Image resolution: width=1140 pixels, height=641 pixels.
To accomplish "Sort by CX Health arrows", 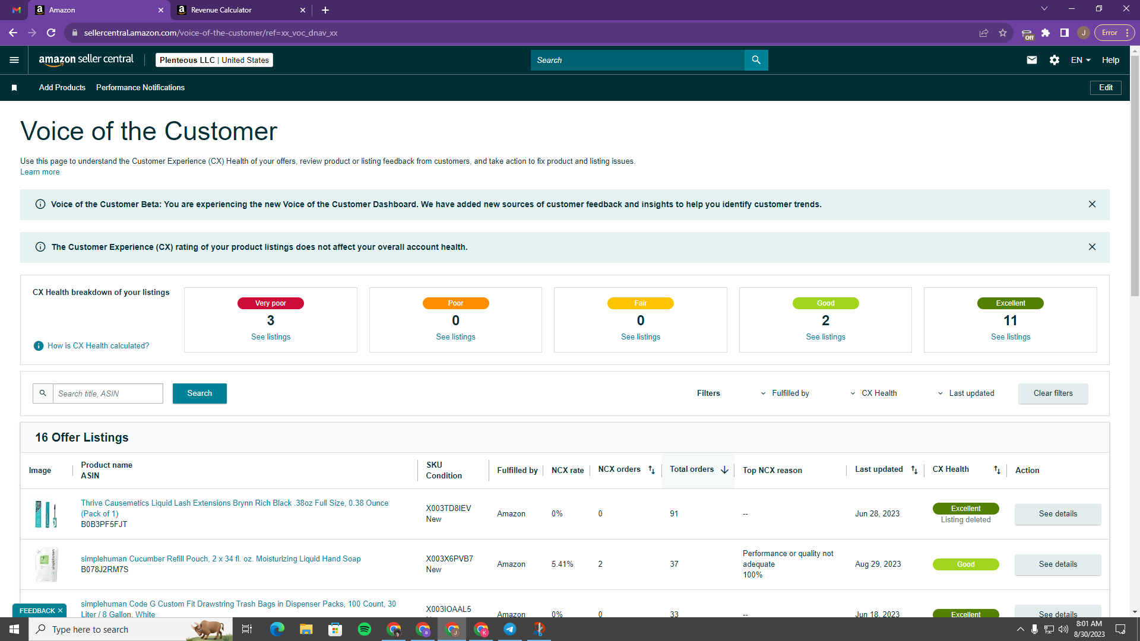I will 997,470.
